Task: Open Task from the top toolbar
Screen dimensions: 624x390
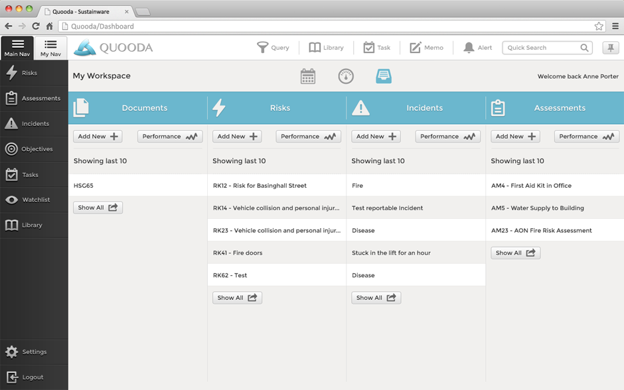Action: (376, 48)
